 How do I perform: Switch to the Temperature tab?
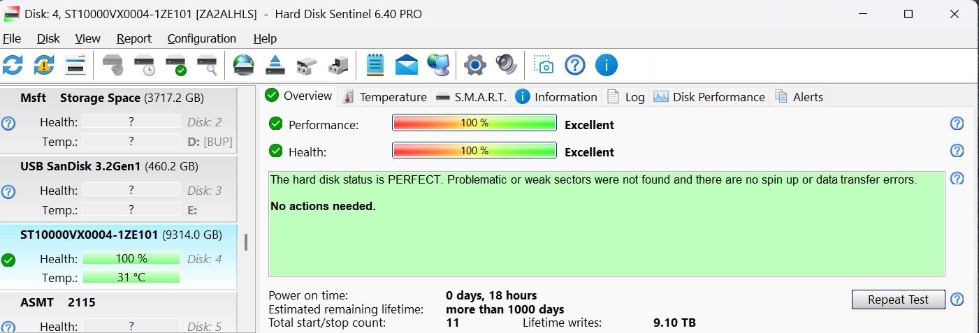[x=384, y=97]
